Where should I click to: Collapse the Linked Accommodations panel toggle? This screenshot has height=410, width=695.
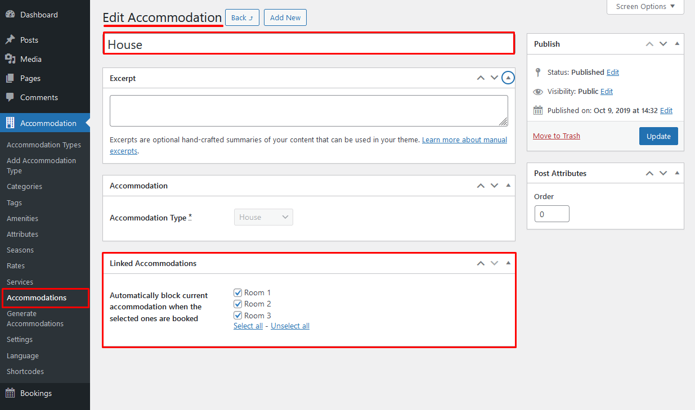tap(508, 263)
